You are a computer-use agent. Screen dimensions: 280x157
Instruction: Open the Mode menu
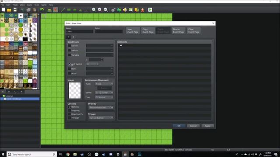click(15, 5)
